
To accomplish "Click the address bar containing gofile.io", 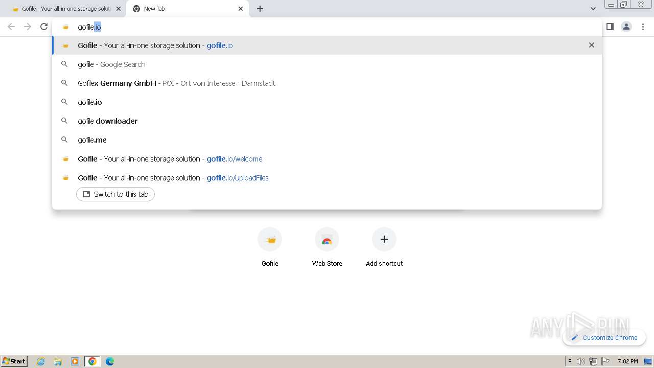I will click(327, 27).
